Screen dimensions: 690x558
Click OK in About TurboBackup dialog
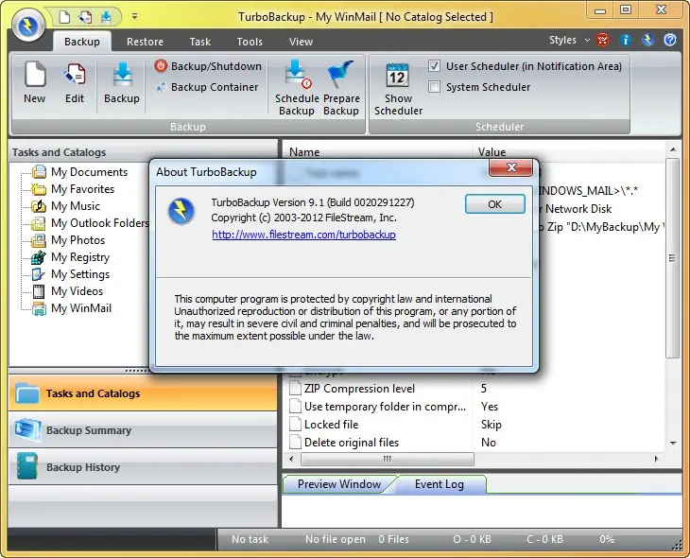pyautogui.click(x=494, y=204)
